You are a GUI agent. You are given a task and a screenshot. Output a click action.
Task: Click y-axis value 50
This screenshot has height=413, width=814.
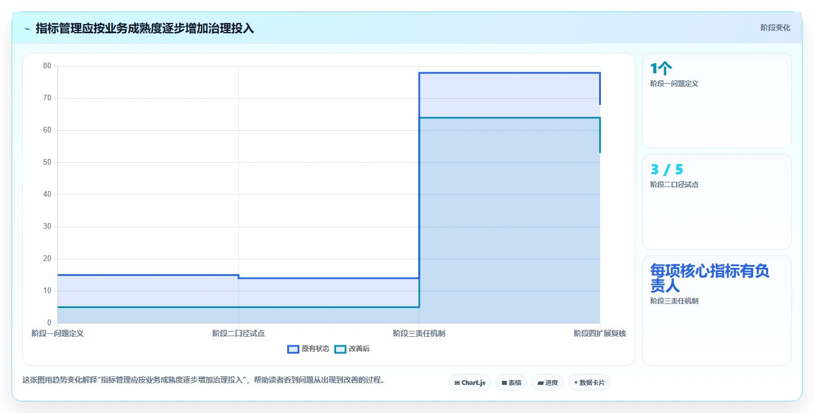pos(47,162)
